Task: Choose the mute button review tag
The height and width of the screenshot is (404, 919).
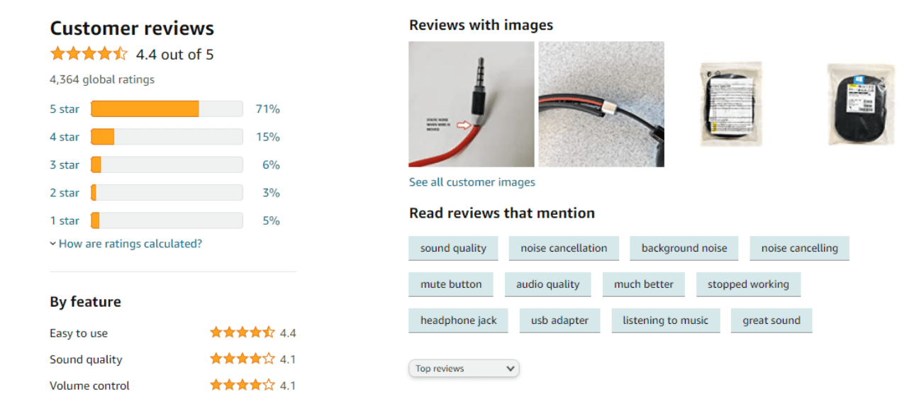Action: pyautogui.click(x=451, y=284)
